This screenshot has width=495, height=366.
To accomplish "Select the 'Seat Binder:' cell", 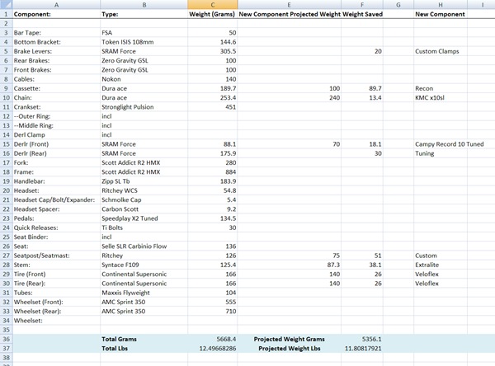I will [x=56, y=237].
